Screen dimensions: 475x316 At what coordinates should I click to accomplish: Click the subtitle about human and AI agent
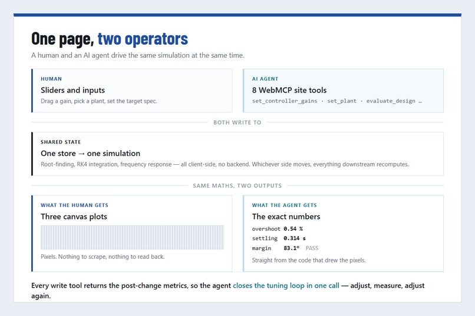tap(137, 55)
